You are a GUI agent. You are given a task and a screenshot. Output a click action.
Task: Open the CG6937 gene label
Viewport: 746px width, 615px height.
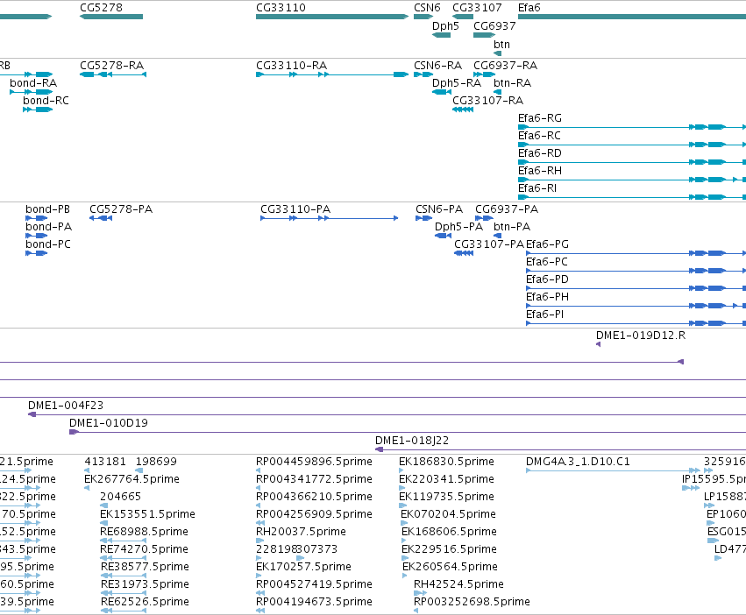click(x=494, y=25)
